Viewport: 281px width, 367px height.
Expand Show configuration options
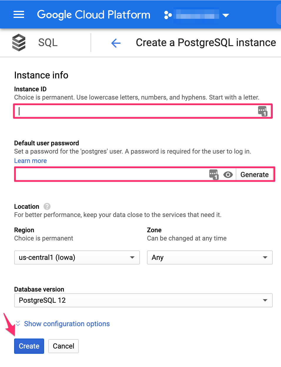point(67,324)
